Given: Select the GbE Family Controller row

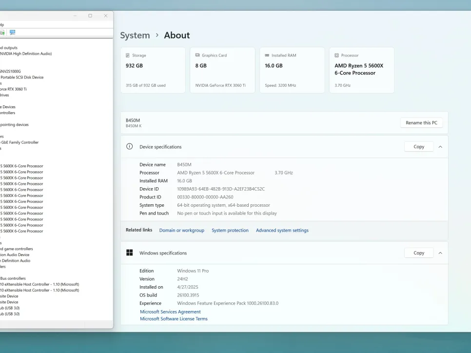Looking at the screenshot, I should 19,142.
